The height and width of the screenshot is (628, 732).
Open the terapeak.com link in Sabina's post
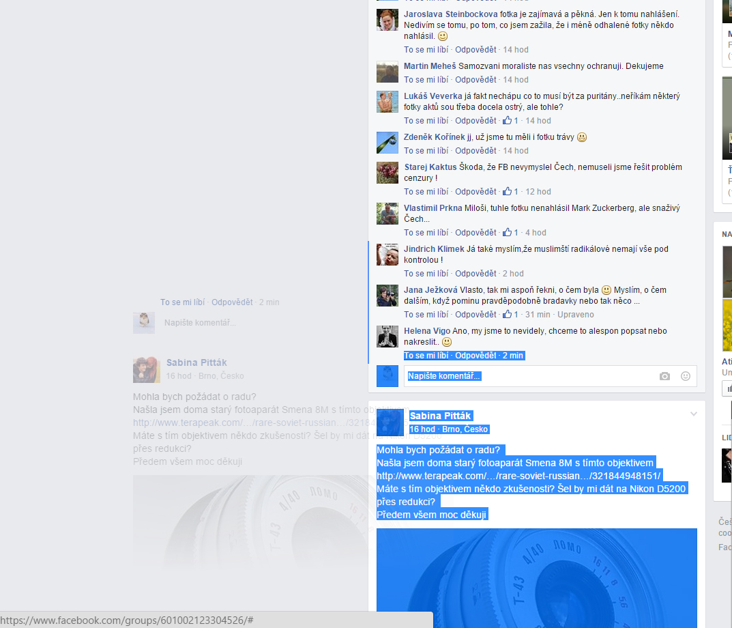[518, 476]
